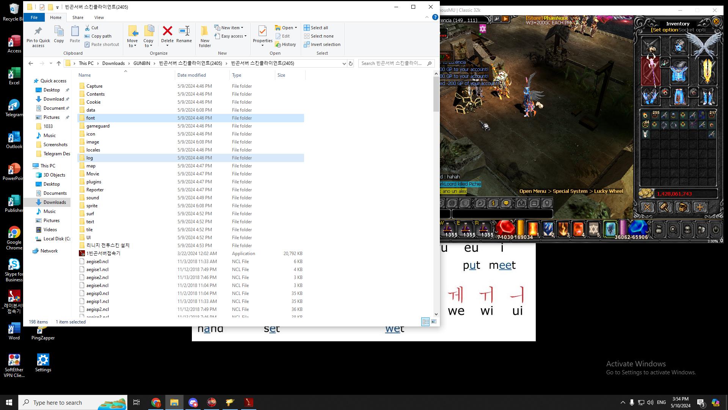728x410 pixels.
Task: Select the Home ribbon tab
Action: pos(55,17)
